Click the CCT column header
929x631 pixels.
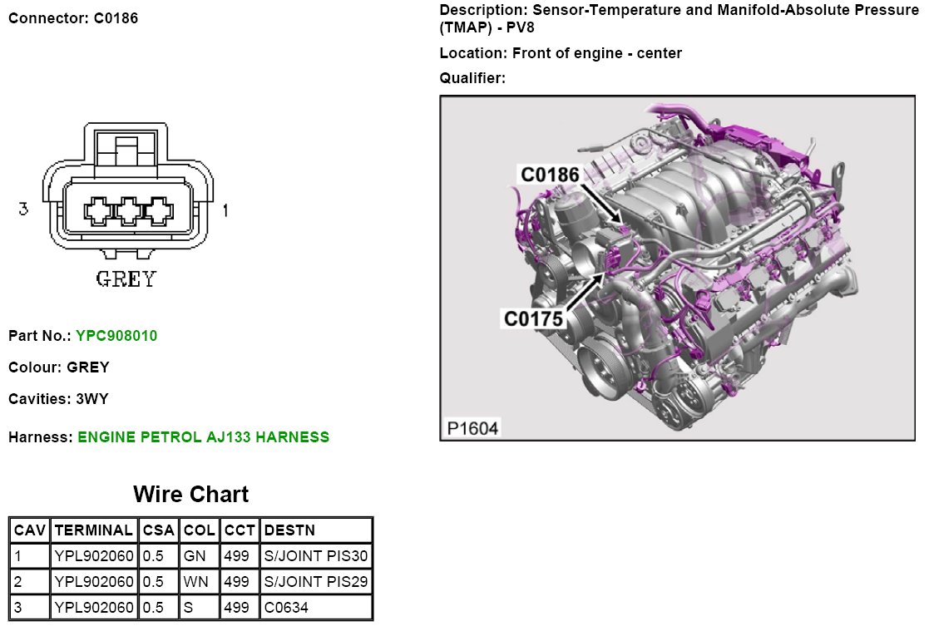tap(239, 530)
